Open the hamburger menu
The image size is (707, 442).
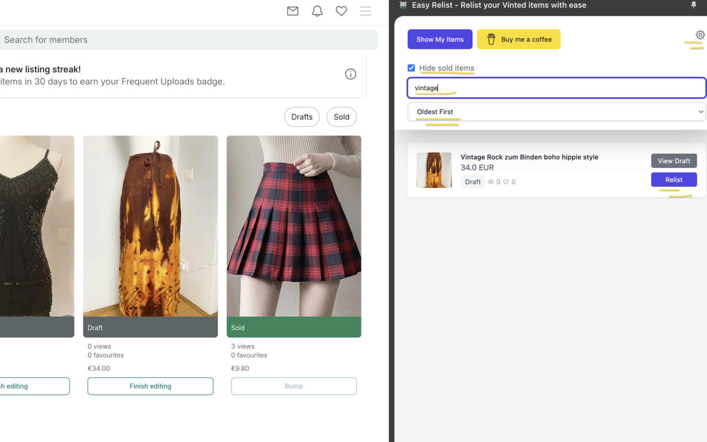pos(365,10)
